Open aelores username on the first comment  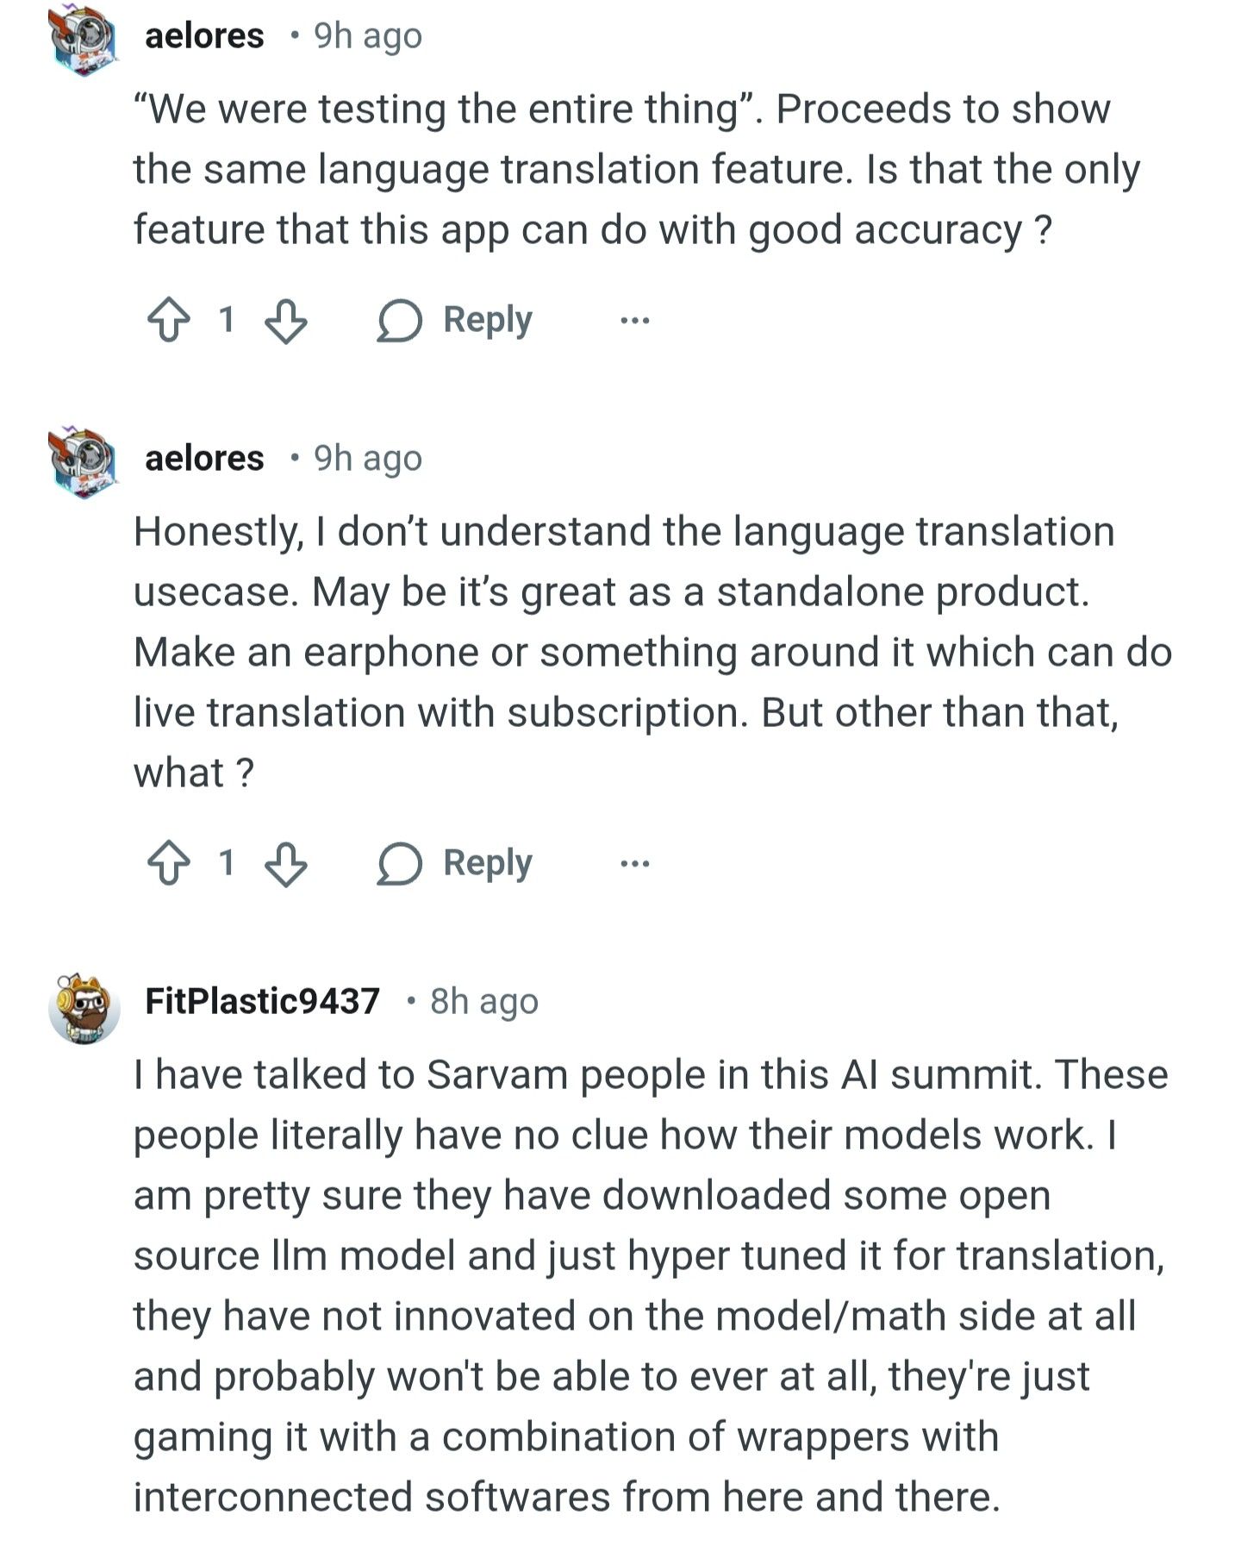pyautogui.click(x=204, y=36)
